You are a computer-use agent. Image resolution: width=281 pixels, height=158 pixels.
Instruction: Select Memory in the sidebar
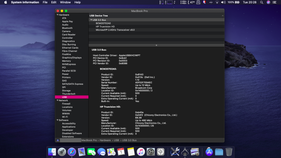coord(66,61)
